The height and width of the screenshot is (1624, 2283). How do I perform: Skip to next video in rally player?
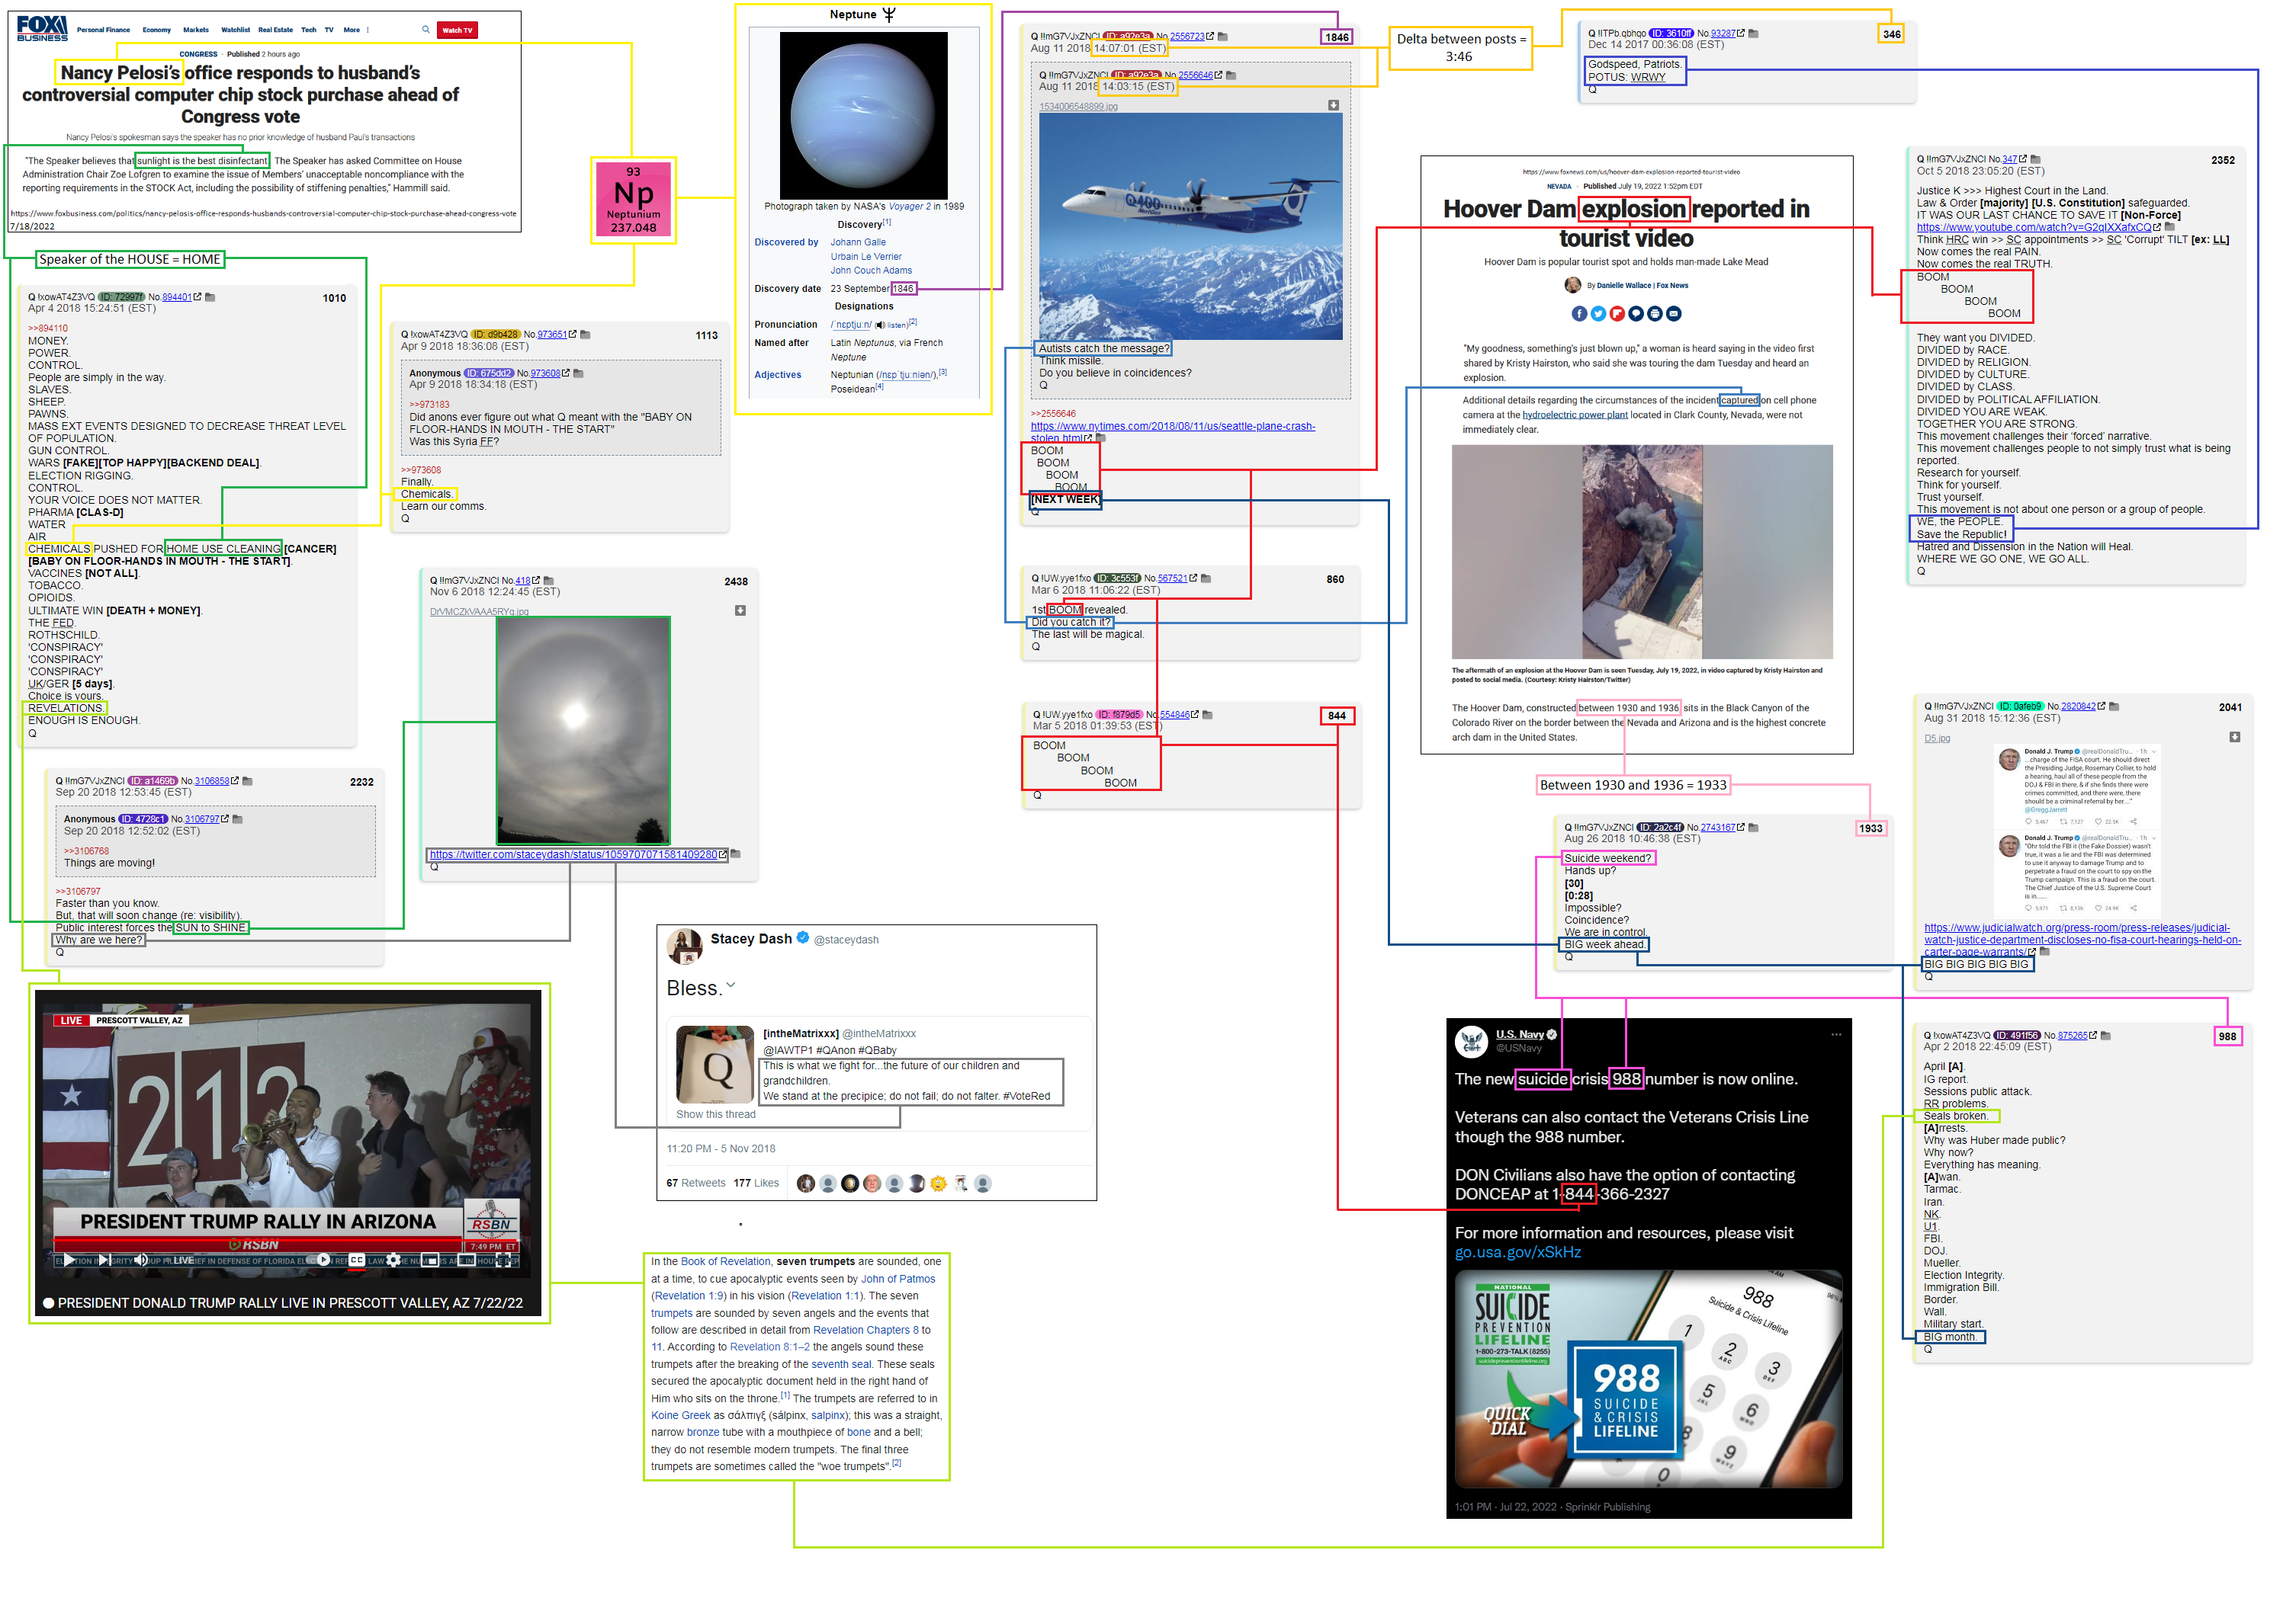(104, 1260)
